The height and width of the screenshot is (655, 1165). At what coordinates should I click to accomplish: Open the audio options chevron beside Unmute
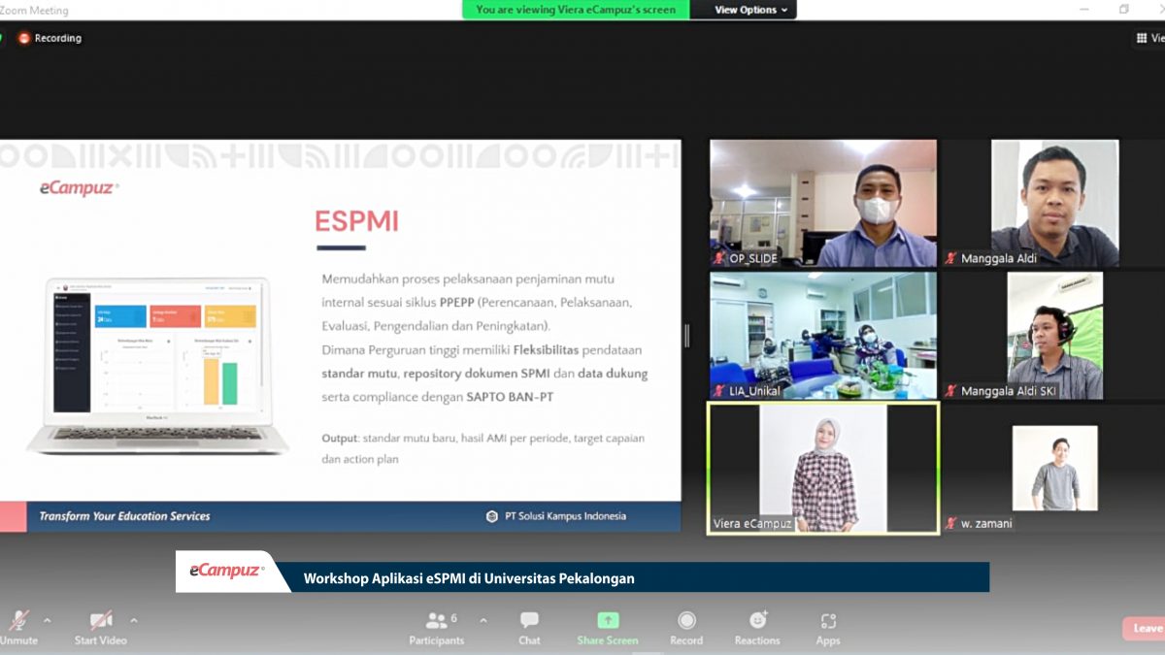click(x=47, y=620)
